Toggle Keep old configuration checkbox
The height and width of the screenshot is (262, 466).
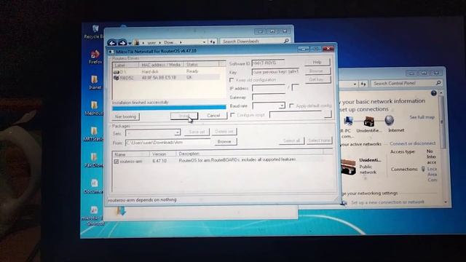[x=232, y=80]
